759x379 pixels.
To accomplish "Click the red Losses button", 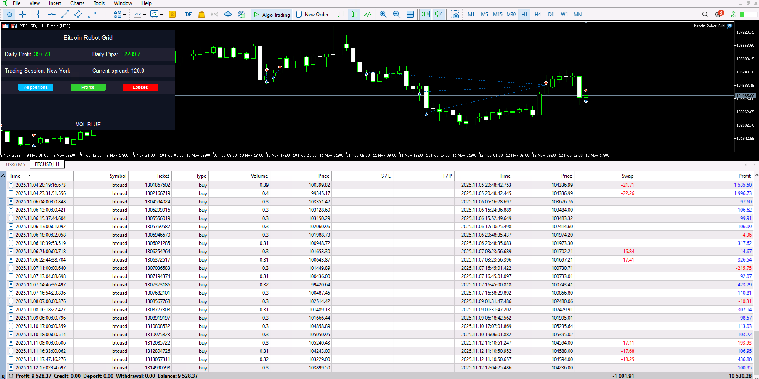I will [140, 87].
